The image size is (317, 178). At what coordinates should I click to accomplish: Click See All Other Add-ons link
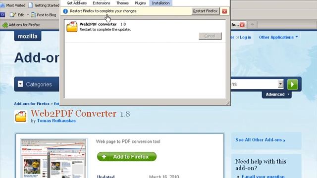click(260, 140)
